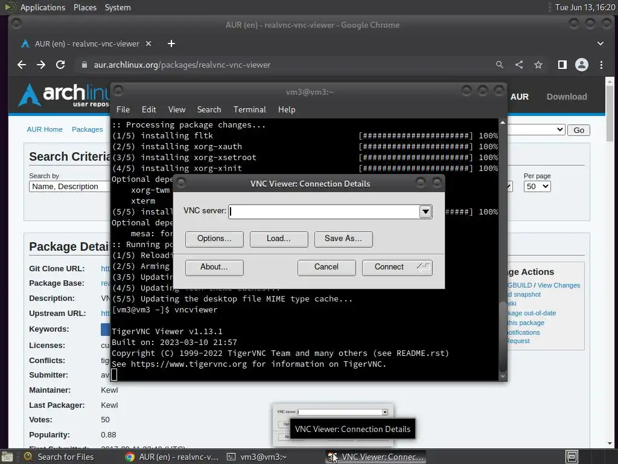This screenshot has width=618, height=464.
Task: Click the Chrome zoom magnifier icon
Action: point(499,65)
